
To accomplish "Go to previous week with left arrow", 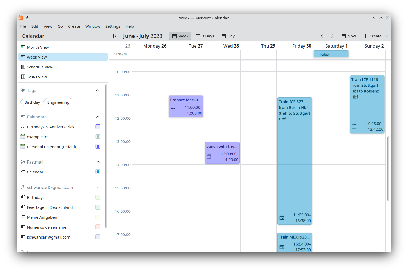I will 322,36.
